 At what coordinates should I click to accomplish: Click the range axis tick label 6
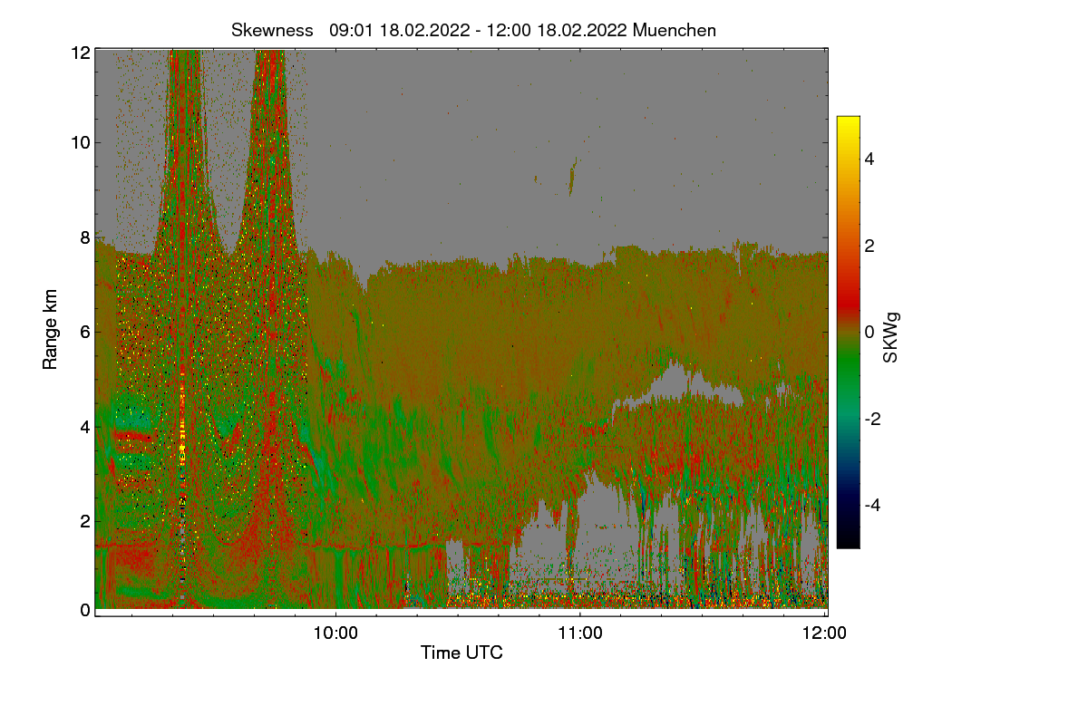coord(84,332)
